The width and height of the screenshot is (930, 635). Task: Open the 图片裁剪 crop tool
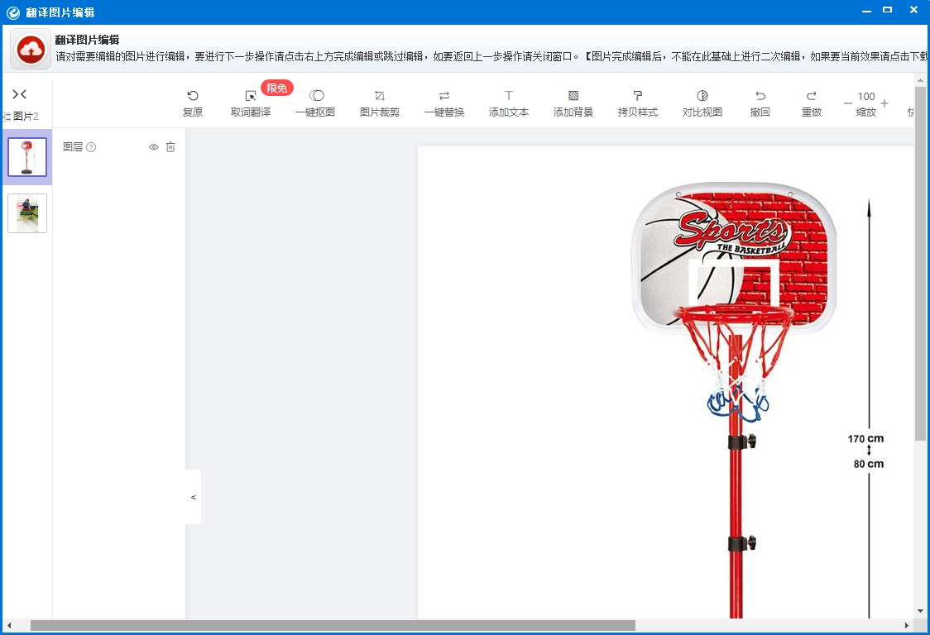380,103
